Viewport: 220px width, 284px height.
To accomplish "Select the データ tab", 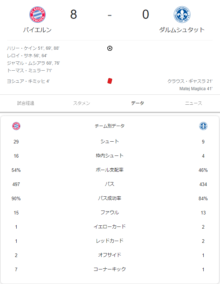I will point(137,103).
